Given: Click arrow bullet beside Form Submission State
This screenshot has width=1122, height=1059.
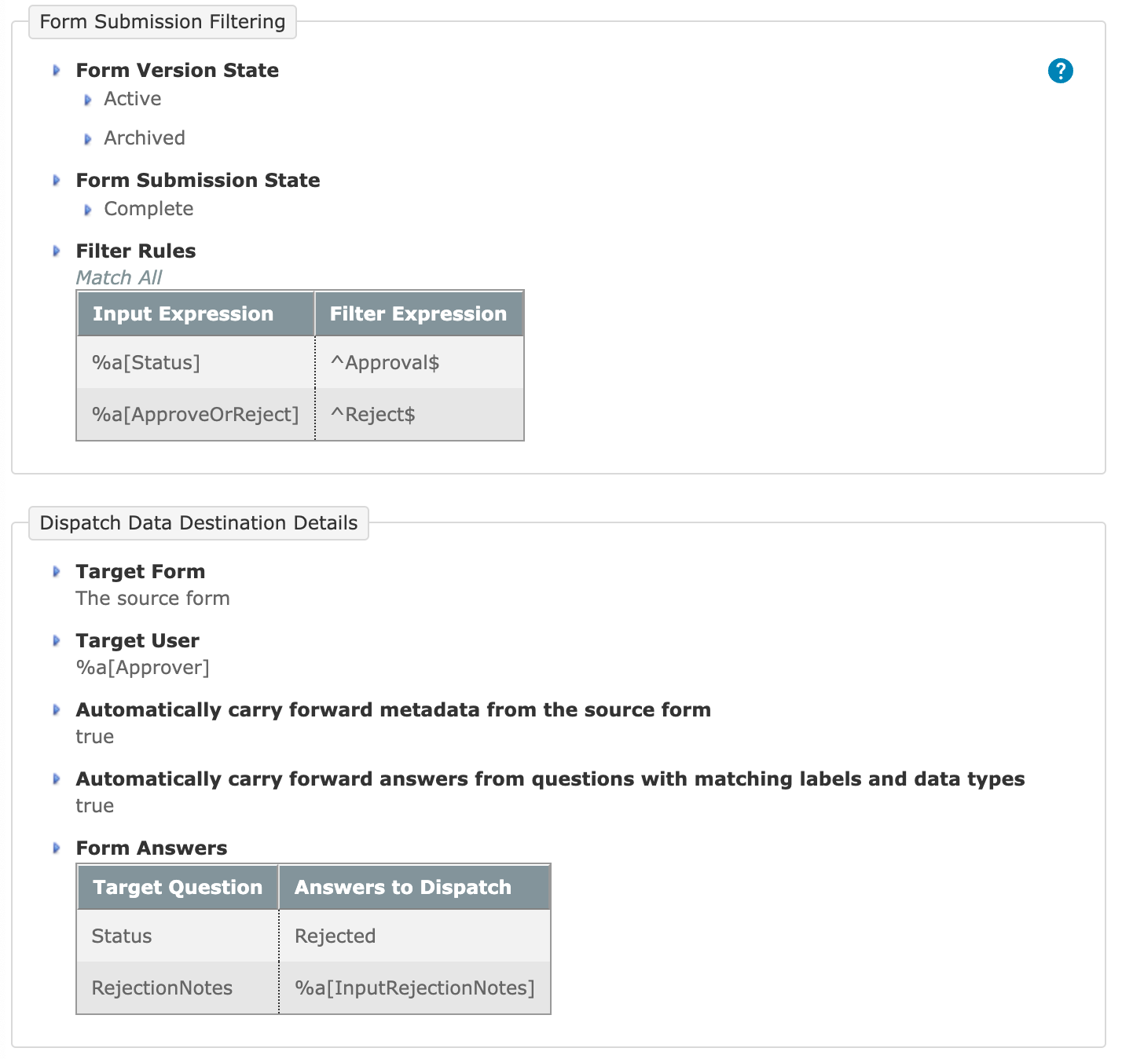Looking at the screenshot, I should click(56, 180).
